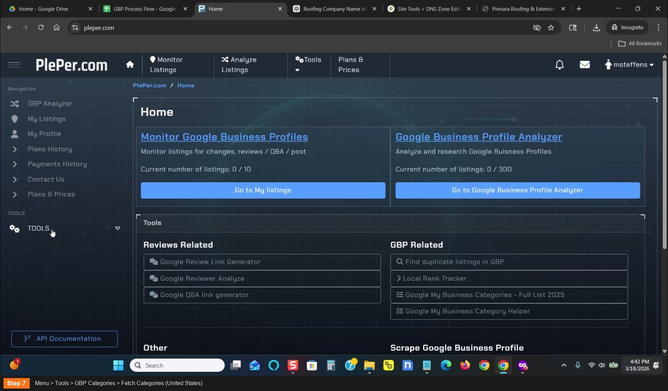Click the browser back arrow
The image size is (668, 391).
[9, 28]
